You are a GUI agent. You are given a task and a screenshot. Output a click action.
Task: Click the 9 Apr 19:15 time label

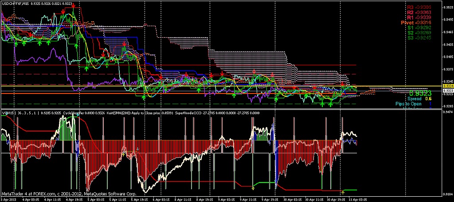pos(270,199)
